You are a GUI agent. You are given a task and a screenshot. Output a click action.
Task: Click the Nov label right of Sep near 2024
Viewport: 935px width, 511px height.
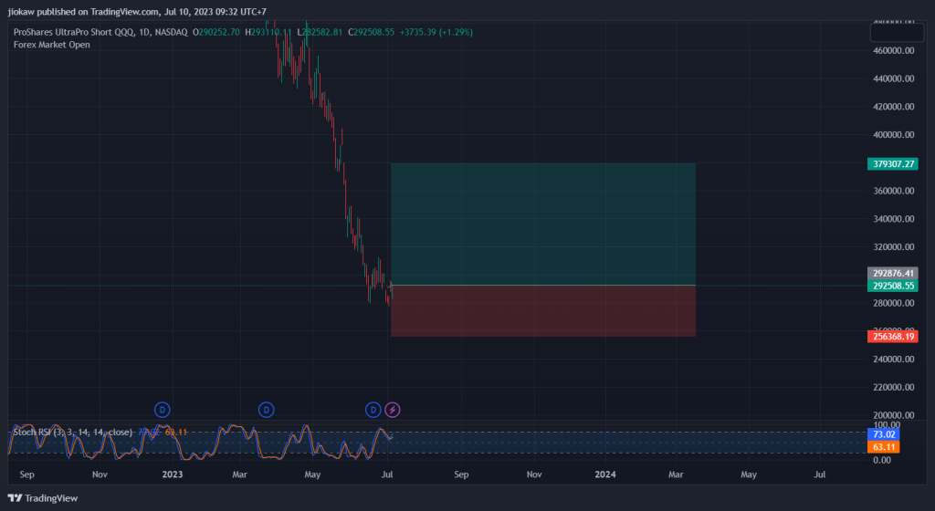coord(534,474)
